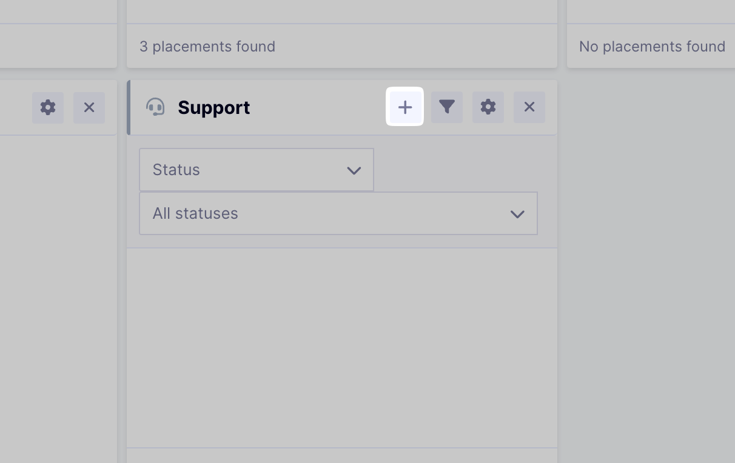This screenshot has height=463, width=735.
Task: Select the Support panel title text
Action: 213,107
